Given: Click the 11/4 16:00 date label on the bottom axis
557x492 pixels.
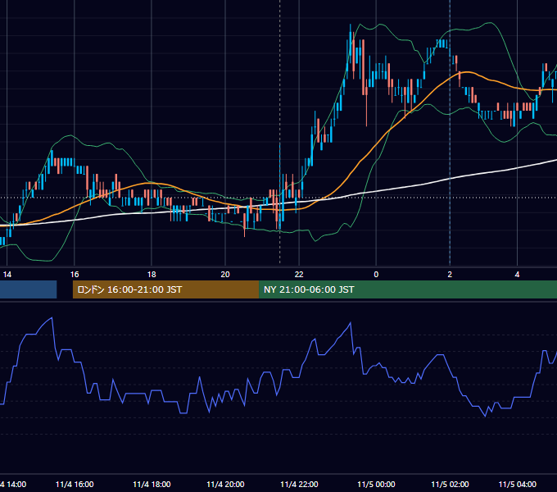Looking at the screenshot, I should coord(75,485).
